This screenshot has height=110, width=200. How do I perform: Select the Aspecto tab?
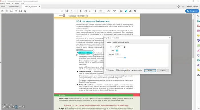point(109,42)
